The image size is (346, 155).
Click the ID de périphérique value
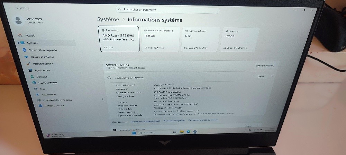pyautogui.click(x=176, y=104)
